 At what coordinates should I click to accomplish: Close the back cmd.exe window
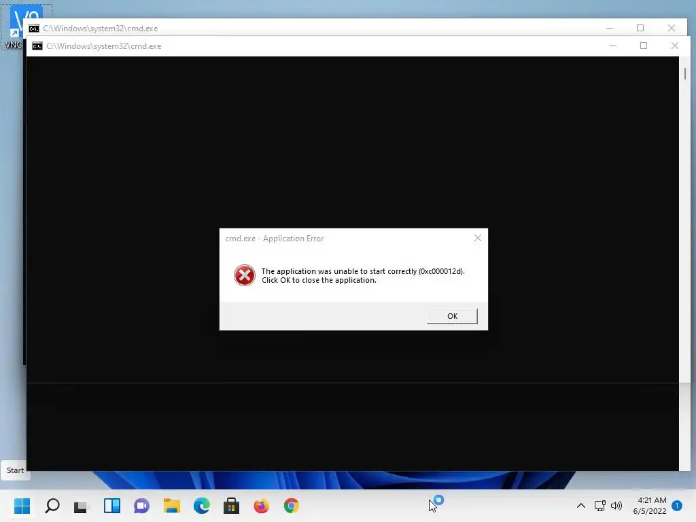671,28
